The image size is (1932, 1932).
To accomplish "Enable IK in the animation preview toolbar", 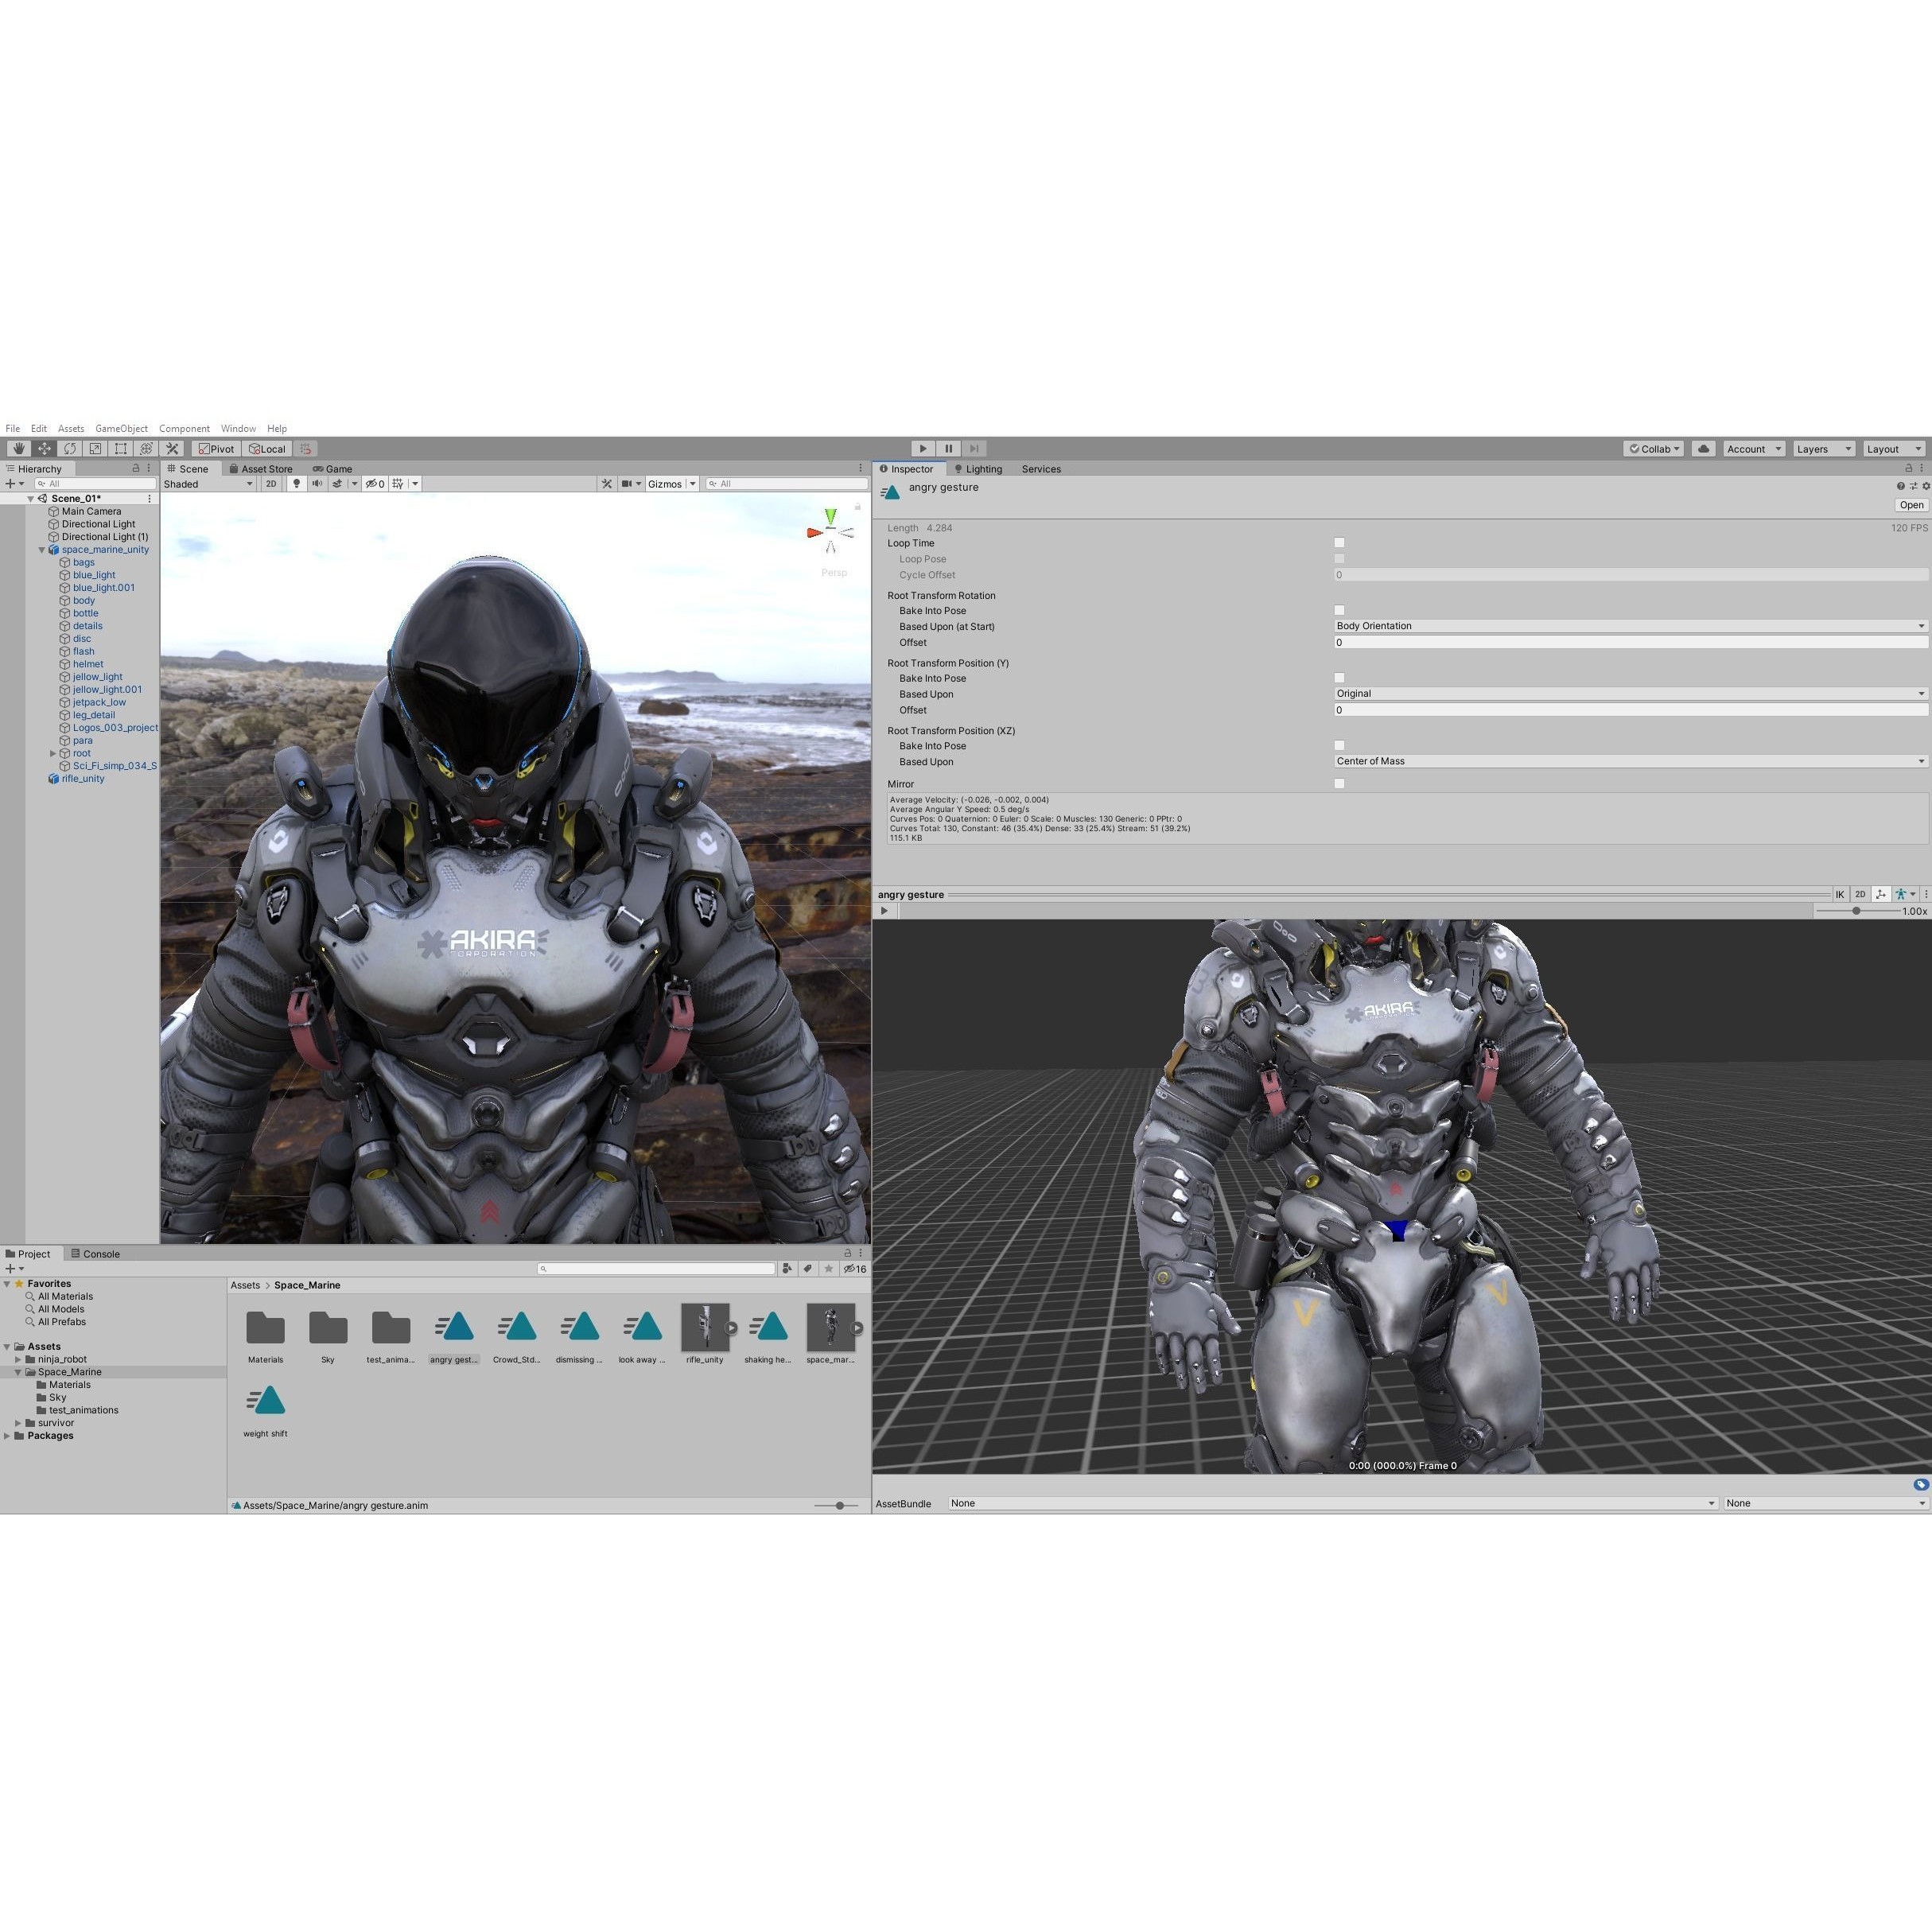I will pos(1840,894).
